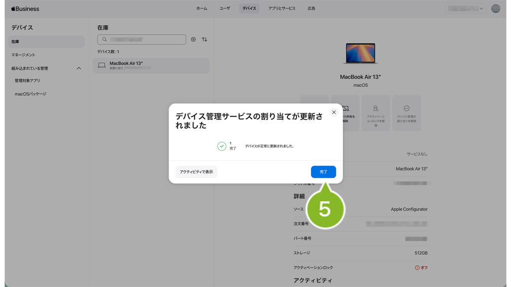The width and height of the screenshot is (511, 287).
Task: Click the green checkmark completion icon
Action: tap(222, 146)
